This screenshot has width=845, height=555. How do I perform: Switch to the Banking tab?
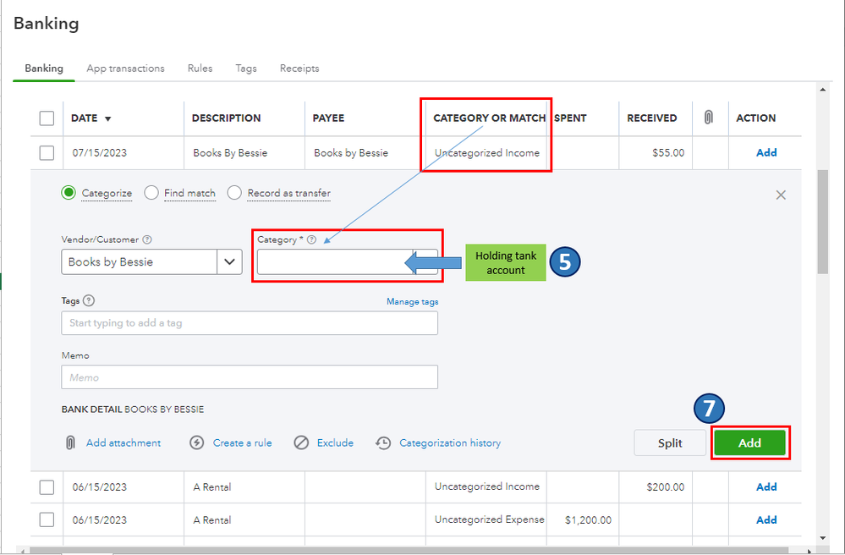coord(44,69)
